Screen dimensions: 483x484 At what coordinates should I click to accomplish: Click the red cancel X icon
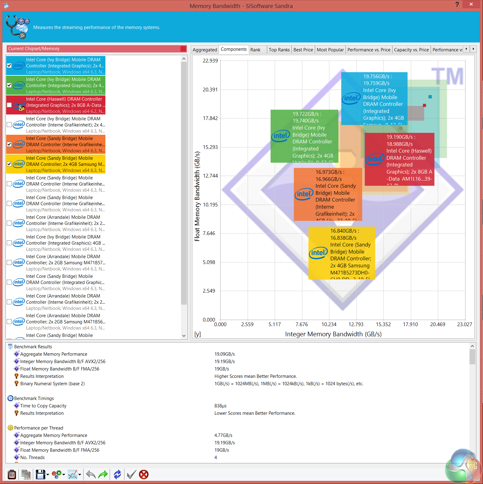pos(144,474)
